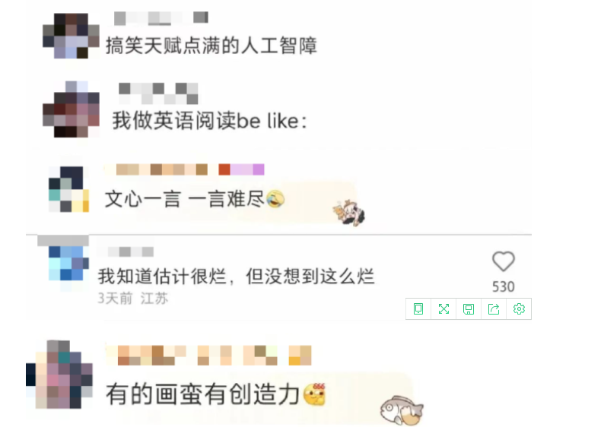Click the comment text 搞笑天赋点满的人工智障
This screenshot has width=604, height=427.
pos(211,46)
